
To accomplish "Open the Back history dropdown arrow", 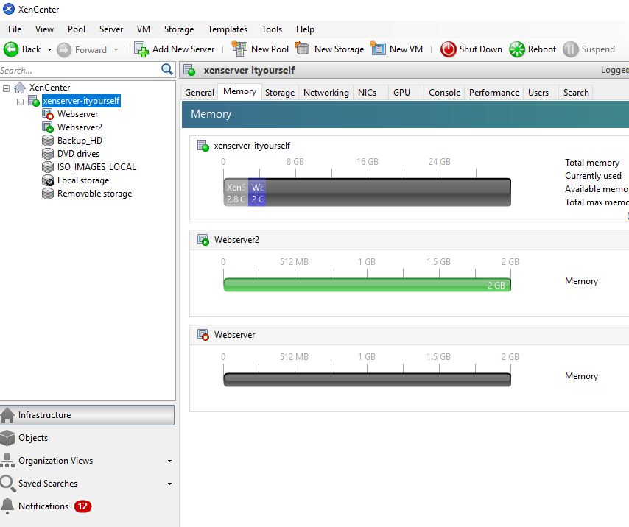I will click(49, 50).
